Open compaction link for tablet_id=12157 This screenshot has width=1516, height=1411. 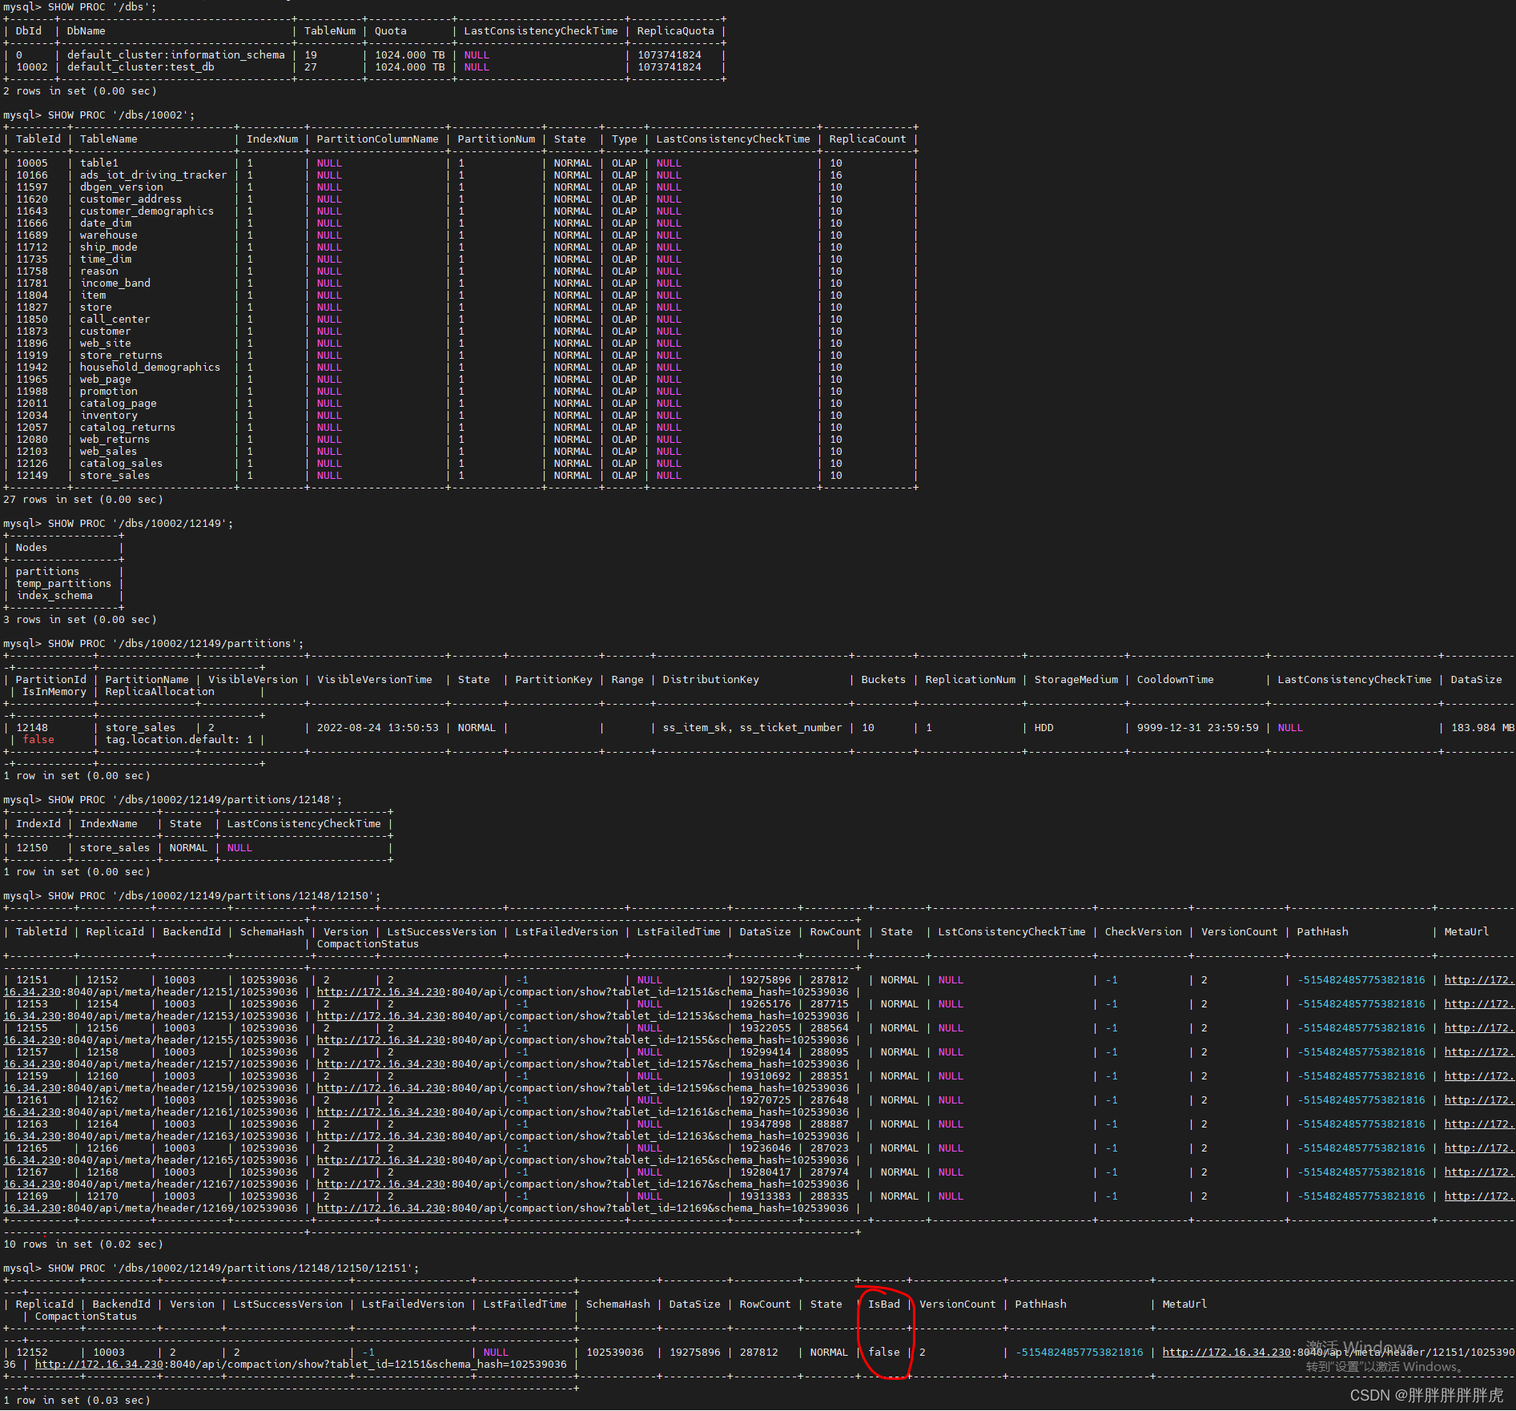pos(582,1063)
